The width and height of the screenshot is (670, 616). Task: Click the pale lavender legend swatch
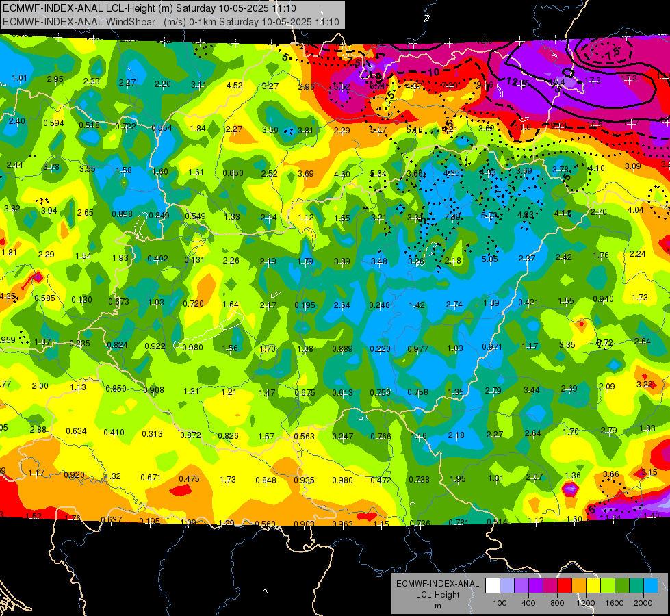(507, 586)
